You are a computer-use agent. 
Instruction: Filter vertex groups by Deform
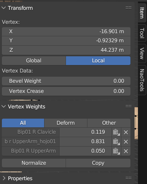point(66,123)
